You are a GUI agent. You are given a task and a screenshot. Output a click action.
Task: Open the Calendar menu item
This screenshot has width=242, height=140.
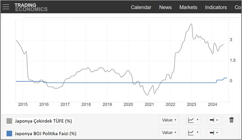pyautogui.click(x=141, y=7)
